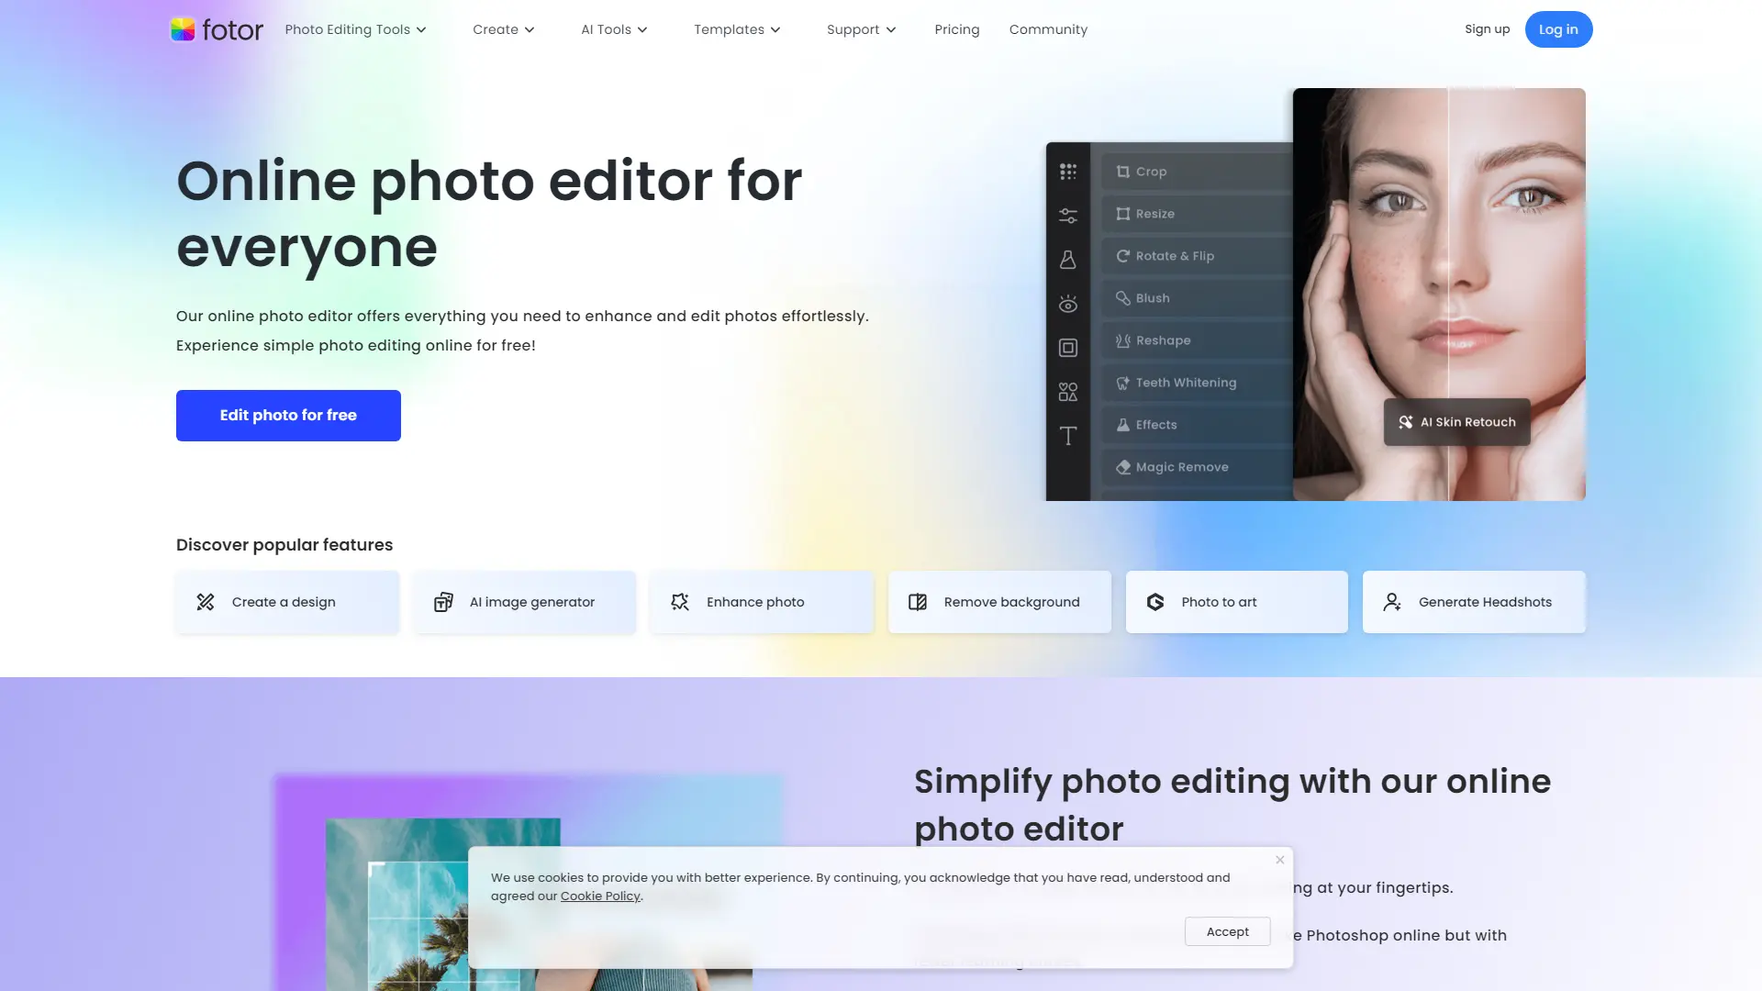
Task: Accept the cookie notice
Action: point(1227,931)
